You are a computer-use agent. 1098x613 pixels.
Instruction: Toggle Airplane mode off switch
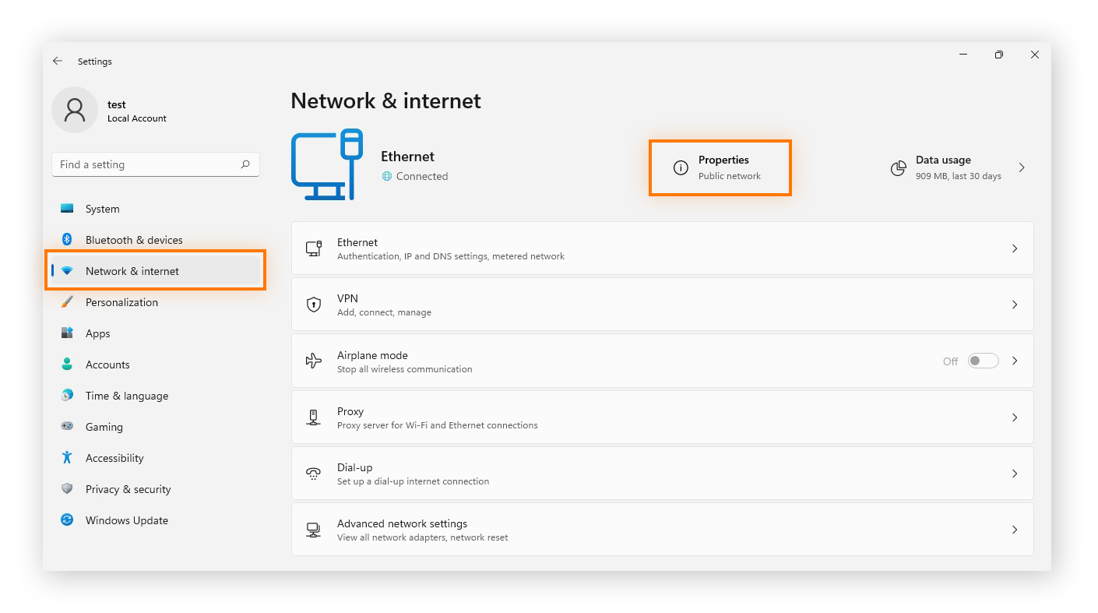click(983, 361)
